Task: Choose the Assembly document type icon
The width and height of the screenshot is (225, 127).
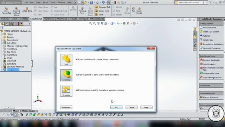Action: tap(66, 75)
